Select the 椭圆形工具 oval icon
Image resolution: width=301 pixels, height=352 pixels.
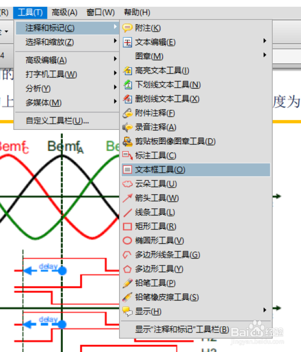pyautogui.click(x=127, y=241)
